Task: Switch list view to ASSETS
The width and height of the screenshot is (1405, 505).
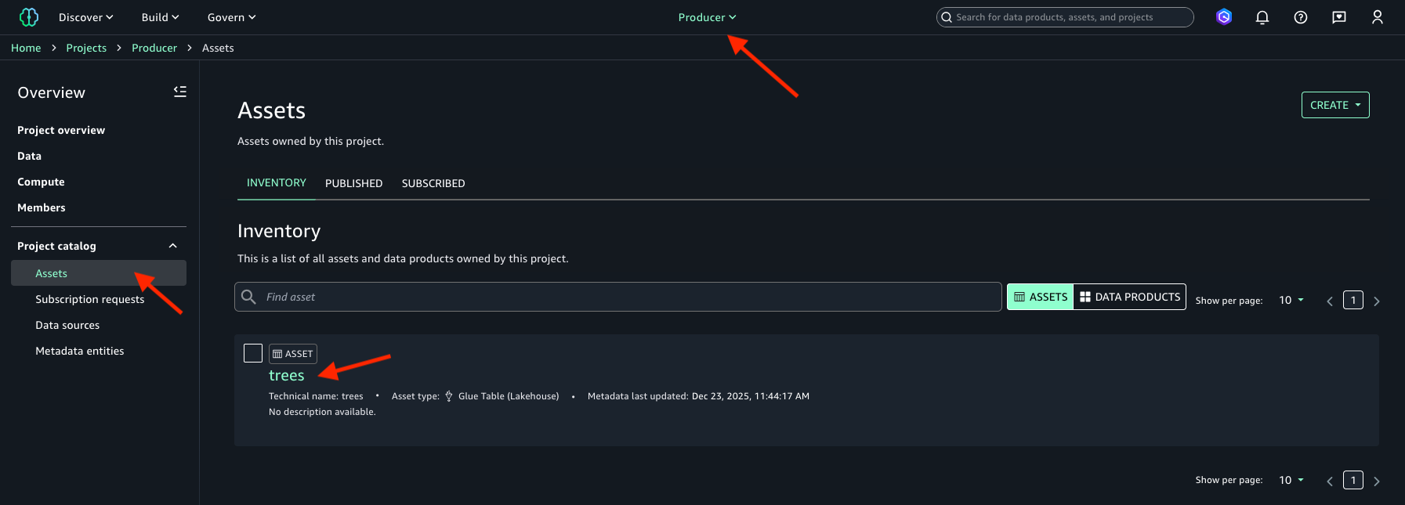Action: (x=1040, y=297)
